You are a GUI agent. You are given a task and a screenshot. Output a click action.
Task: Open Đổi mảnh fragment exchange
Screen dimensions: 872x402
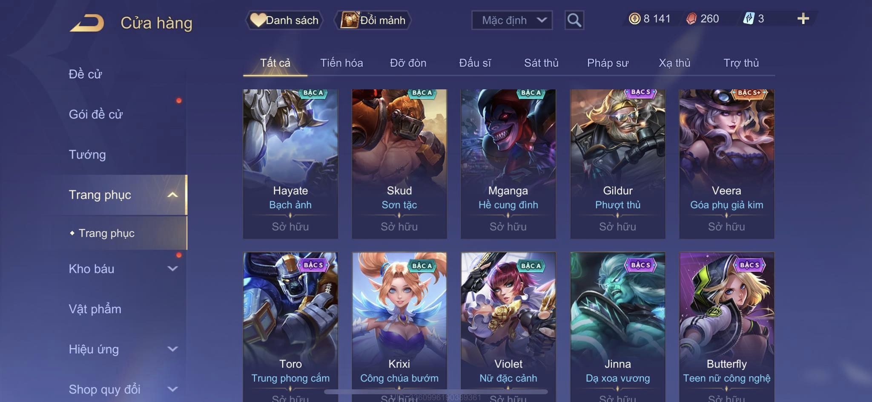(x=373, y=20)
